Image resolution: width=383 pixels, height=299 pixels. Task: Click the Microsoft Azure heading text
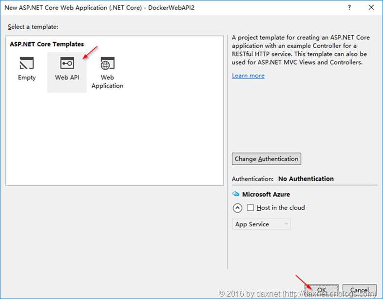tap(266, 194)
